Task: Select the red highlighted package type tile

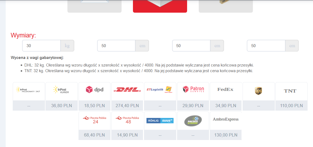Action: (x=160, y=6)
